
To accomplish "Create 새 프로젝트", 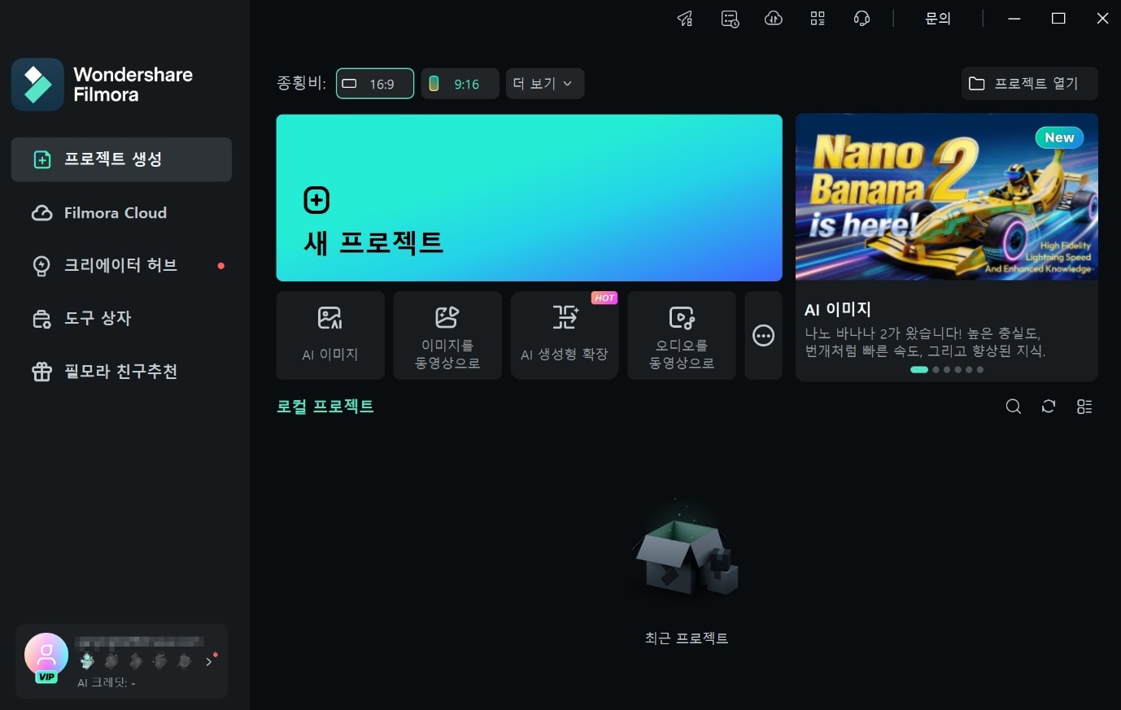I will (529, 198).
